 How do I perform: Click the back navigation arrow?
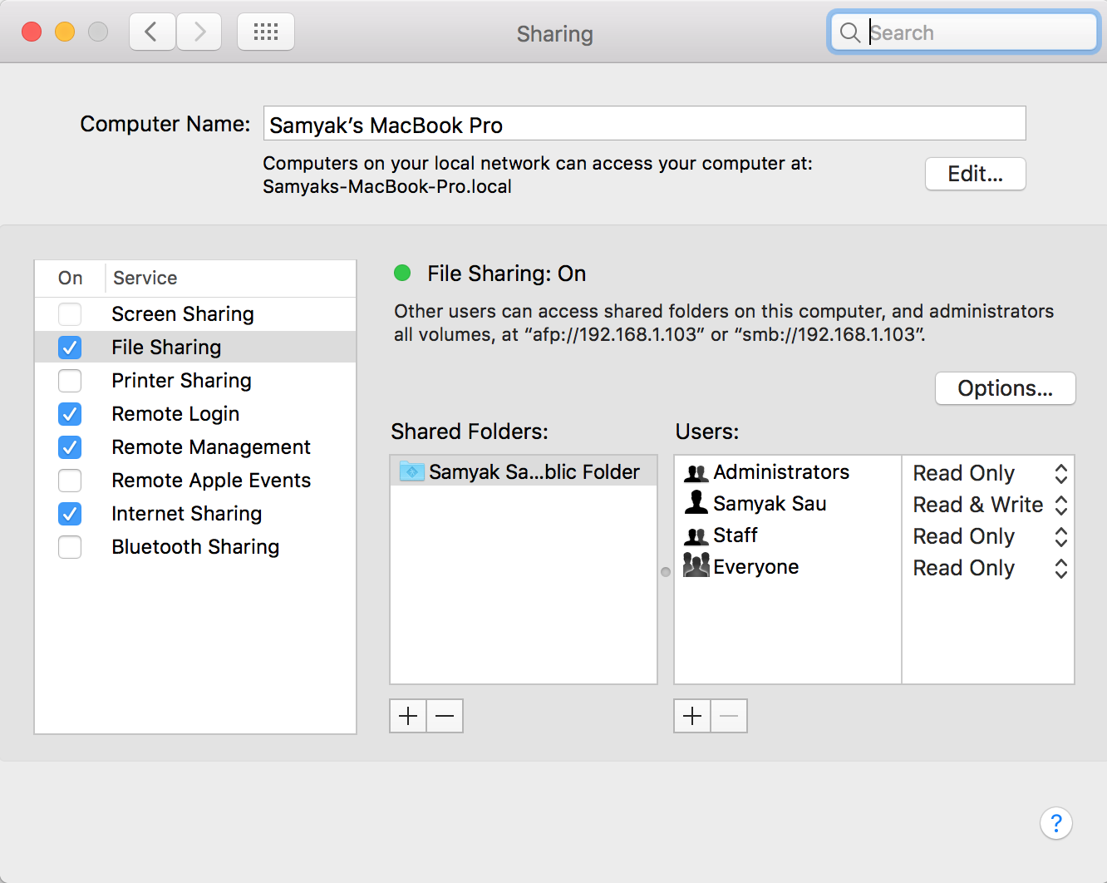coord(151,32)
